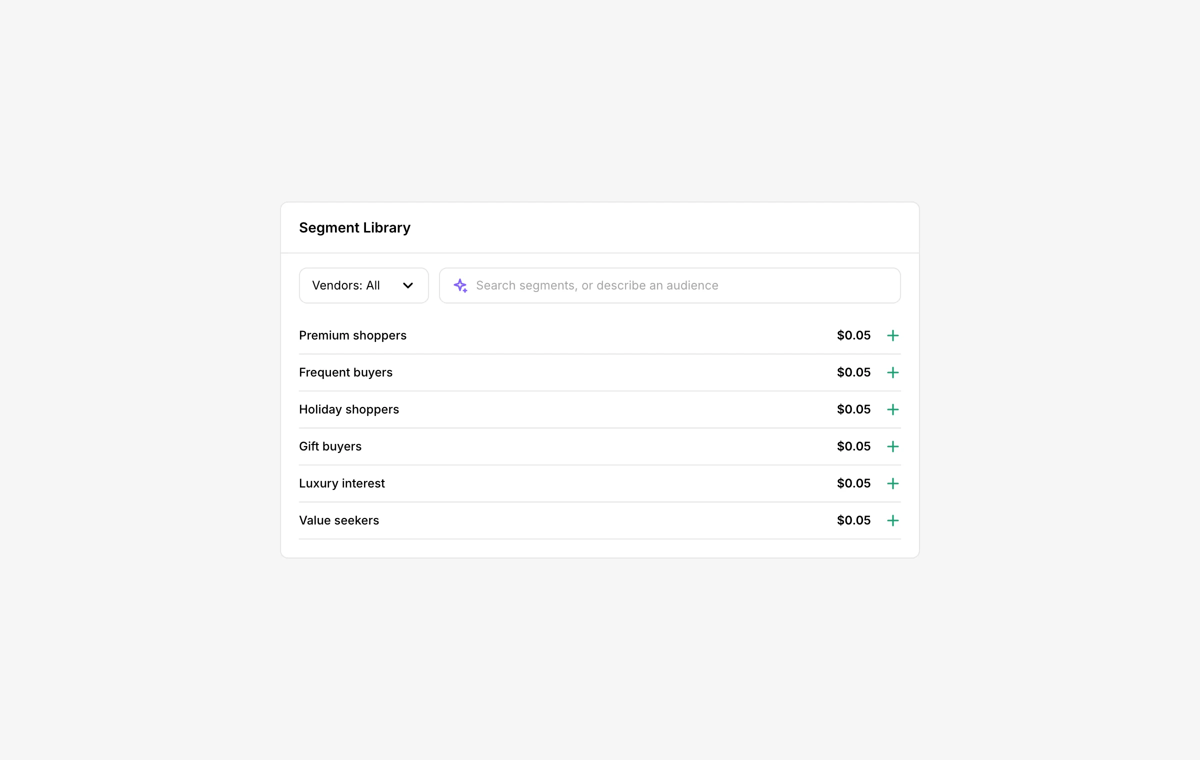Click the Segment Library heading
Viewport: 1200px width, 760px height.
pos(354,228)
